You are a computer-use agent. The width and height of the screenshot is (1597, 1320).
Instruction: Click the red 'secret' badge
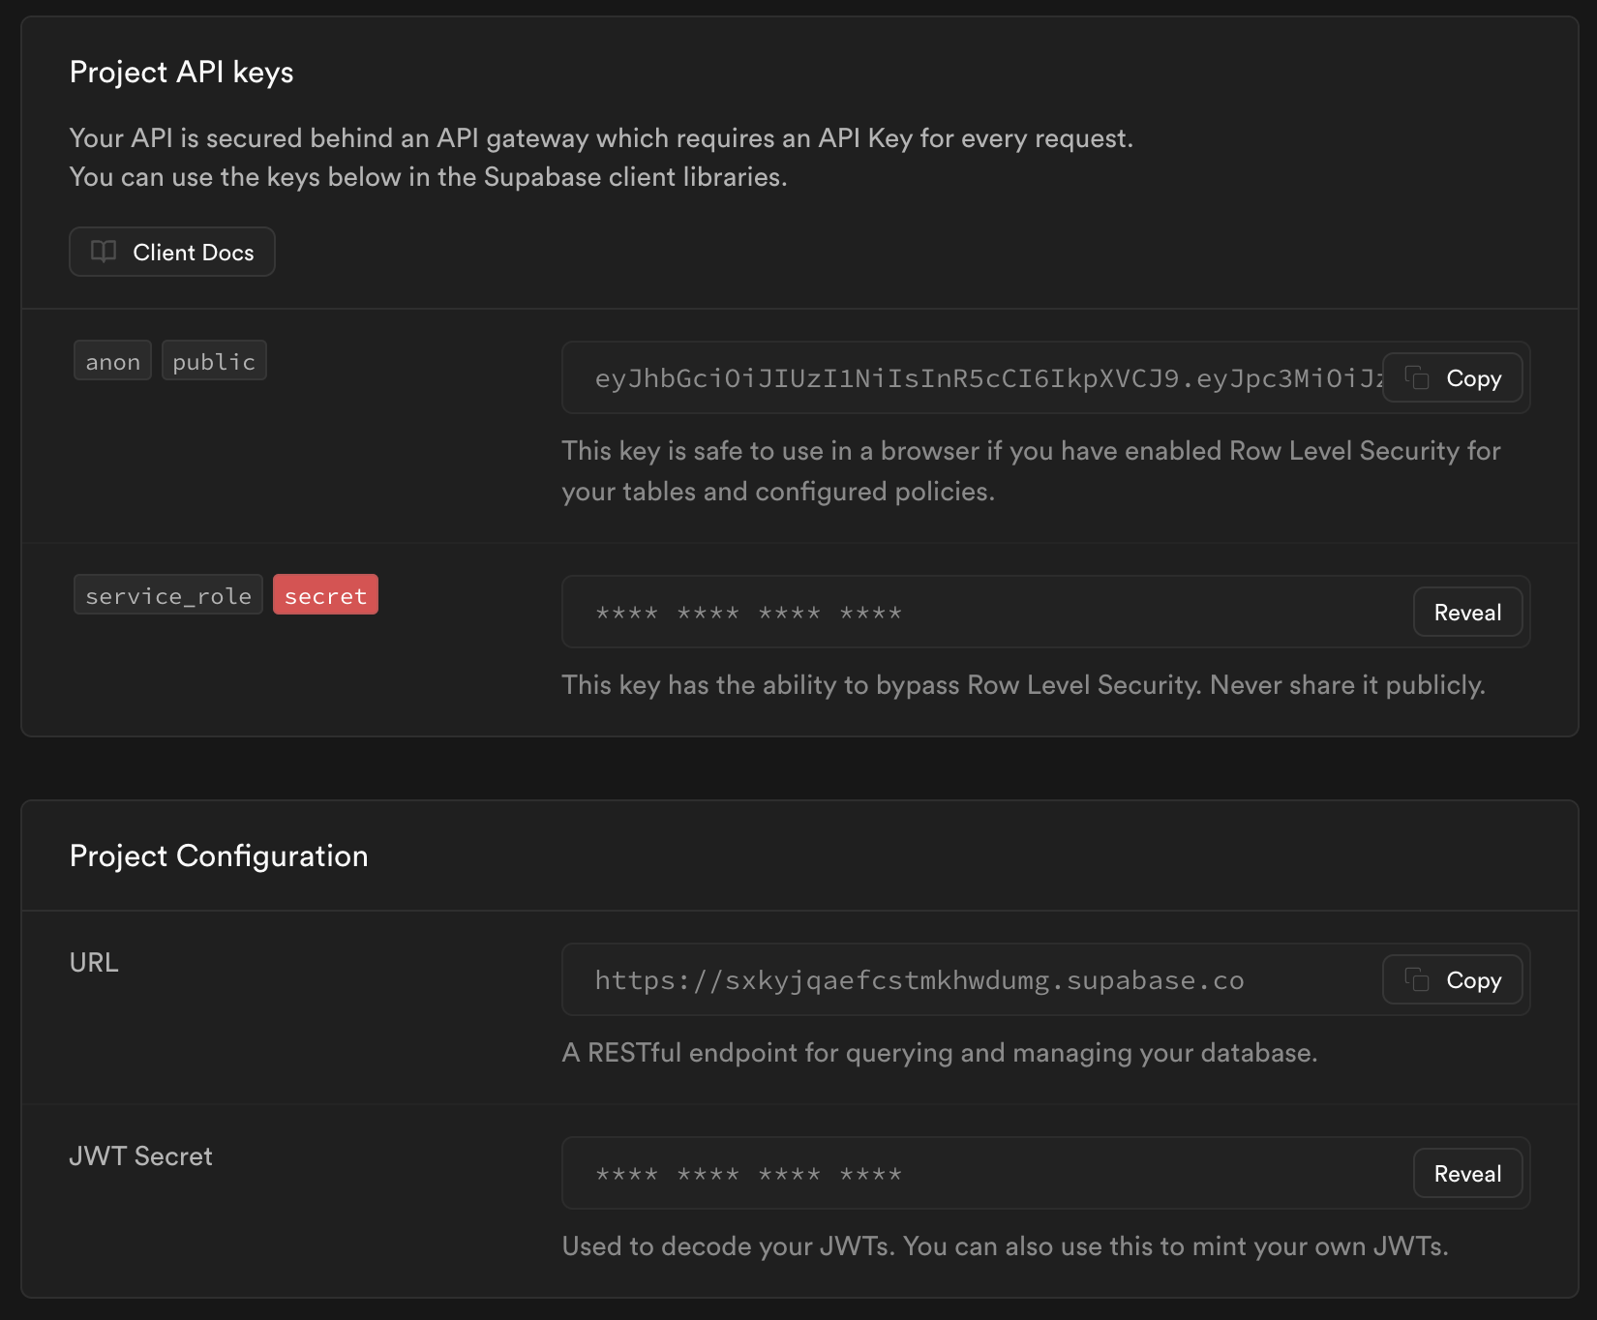click(325, 595)
